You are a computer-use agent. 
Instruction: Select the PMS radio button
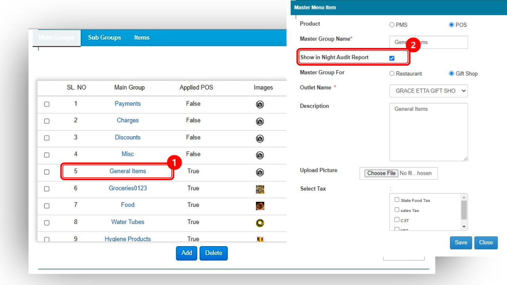point(392,25)
